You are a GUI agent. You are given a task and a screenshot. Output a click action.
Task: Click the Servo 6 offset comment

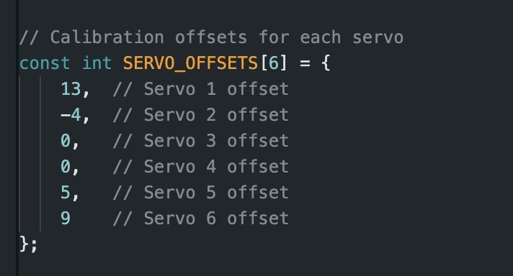200,218
